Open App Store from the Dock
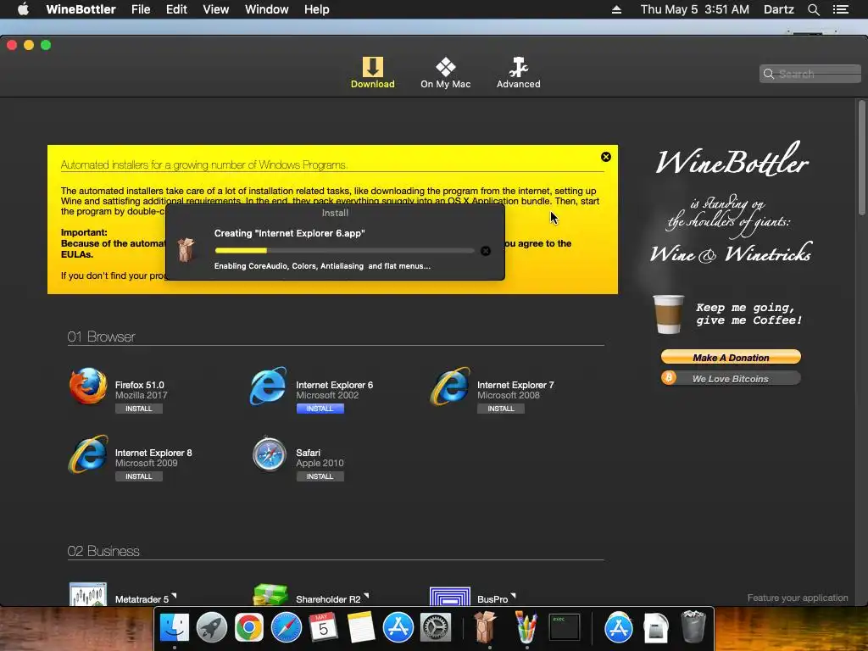 (x=398, y=627)
